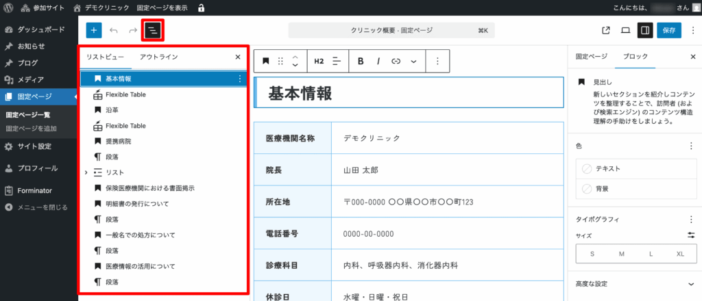
Task: Open page in new tab icon
Action: [x=605, y=30]
